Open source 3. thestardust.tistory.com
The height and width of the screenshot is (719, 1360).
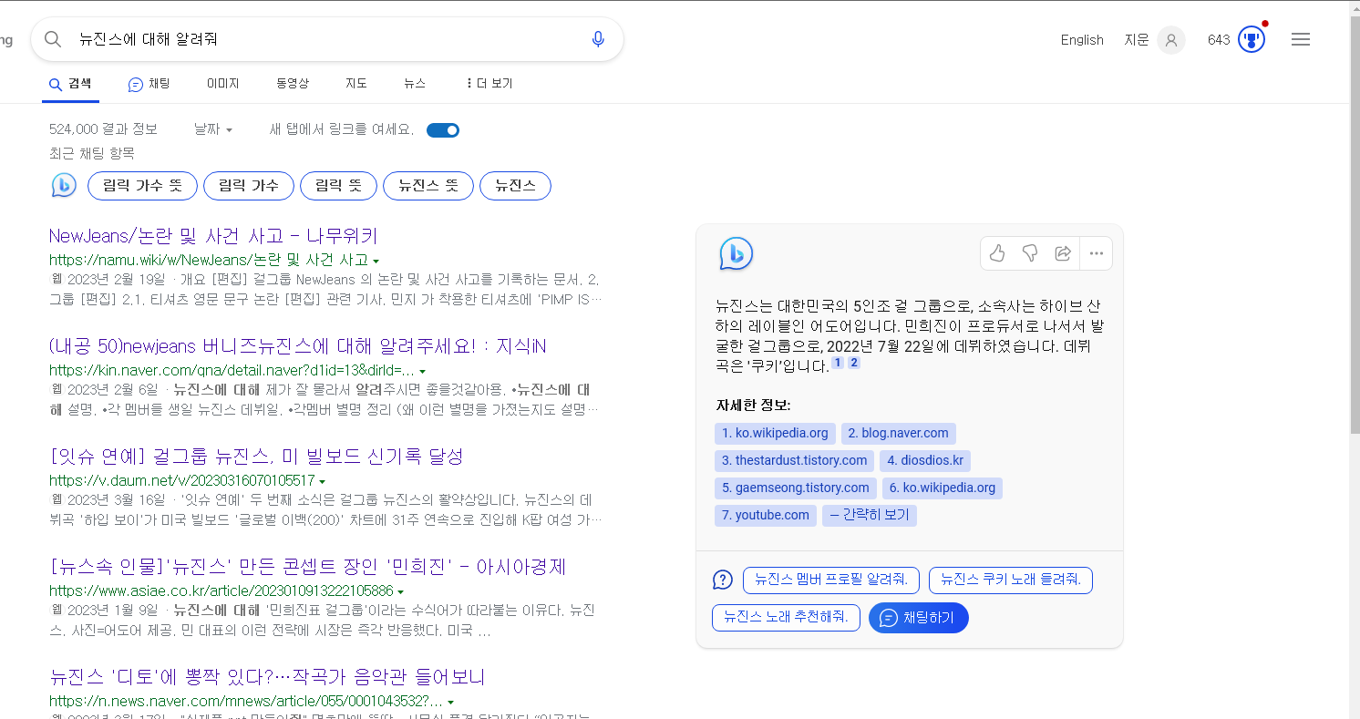(x=795, y=460)
